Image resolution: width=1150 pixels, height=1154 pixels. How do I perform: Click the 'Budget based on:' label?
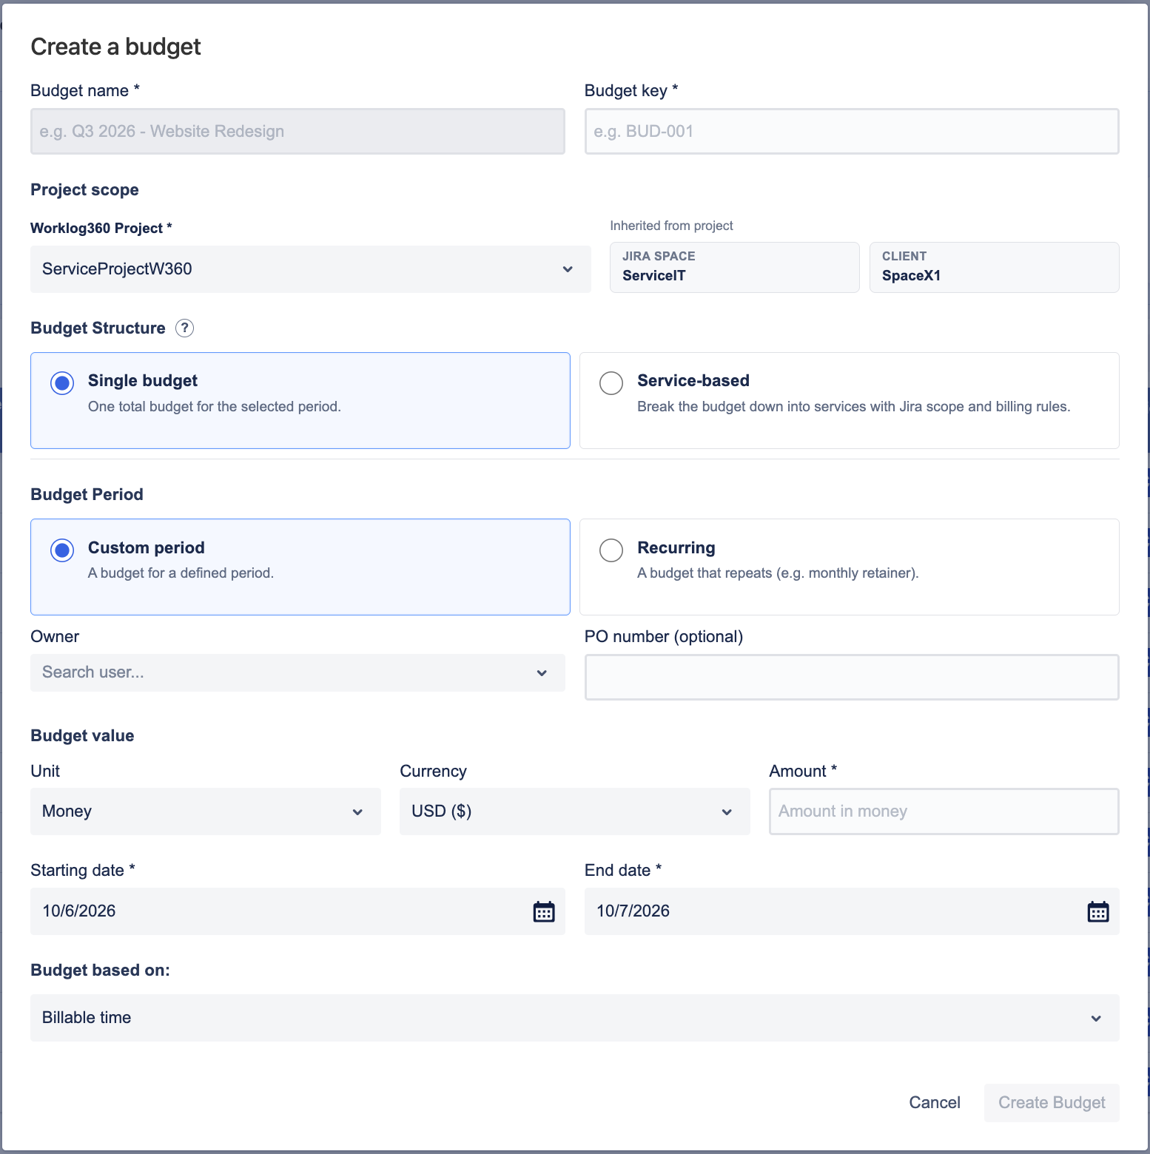(x=101, y=971)
